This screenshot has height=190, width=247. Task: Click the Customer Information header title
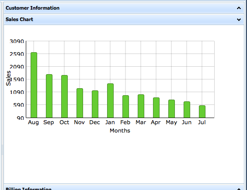(x=32, y=8)
